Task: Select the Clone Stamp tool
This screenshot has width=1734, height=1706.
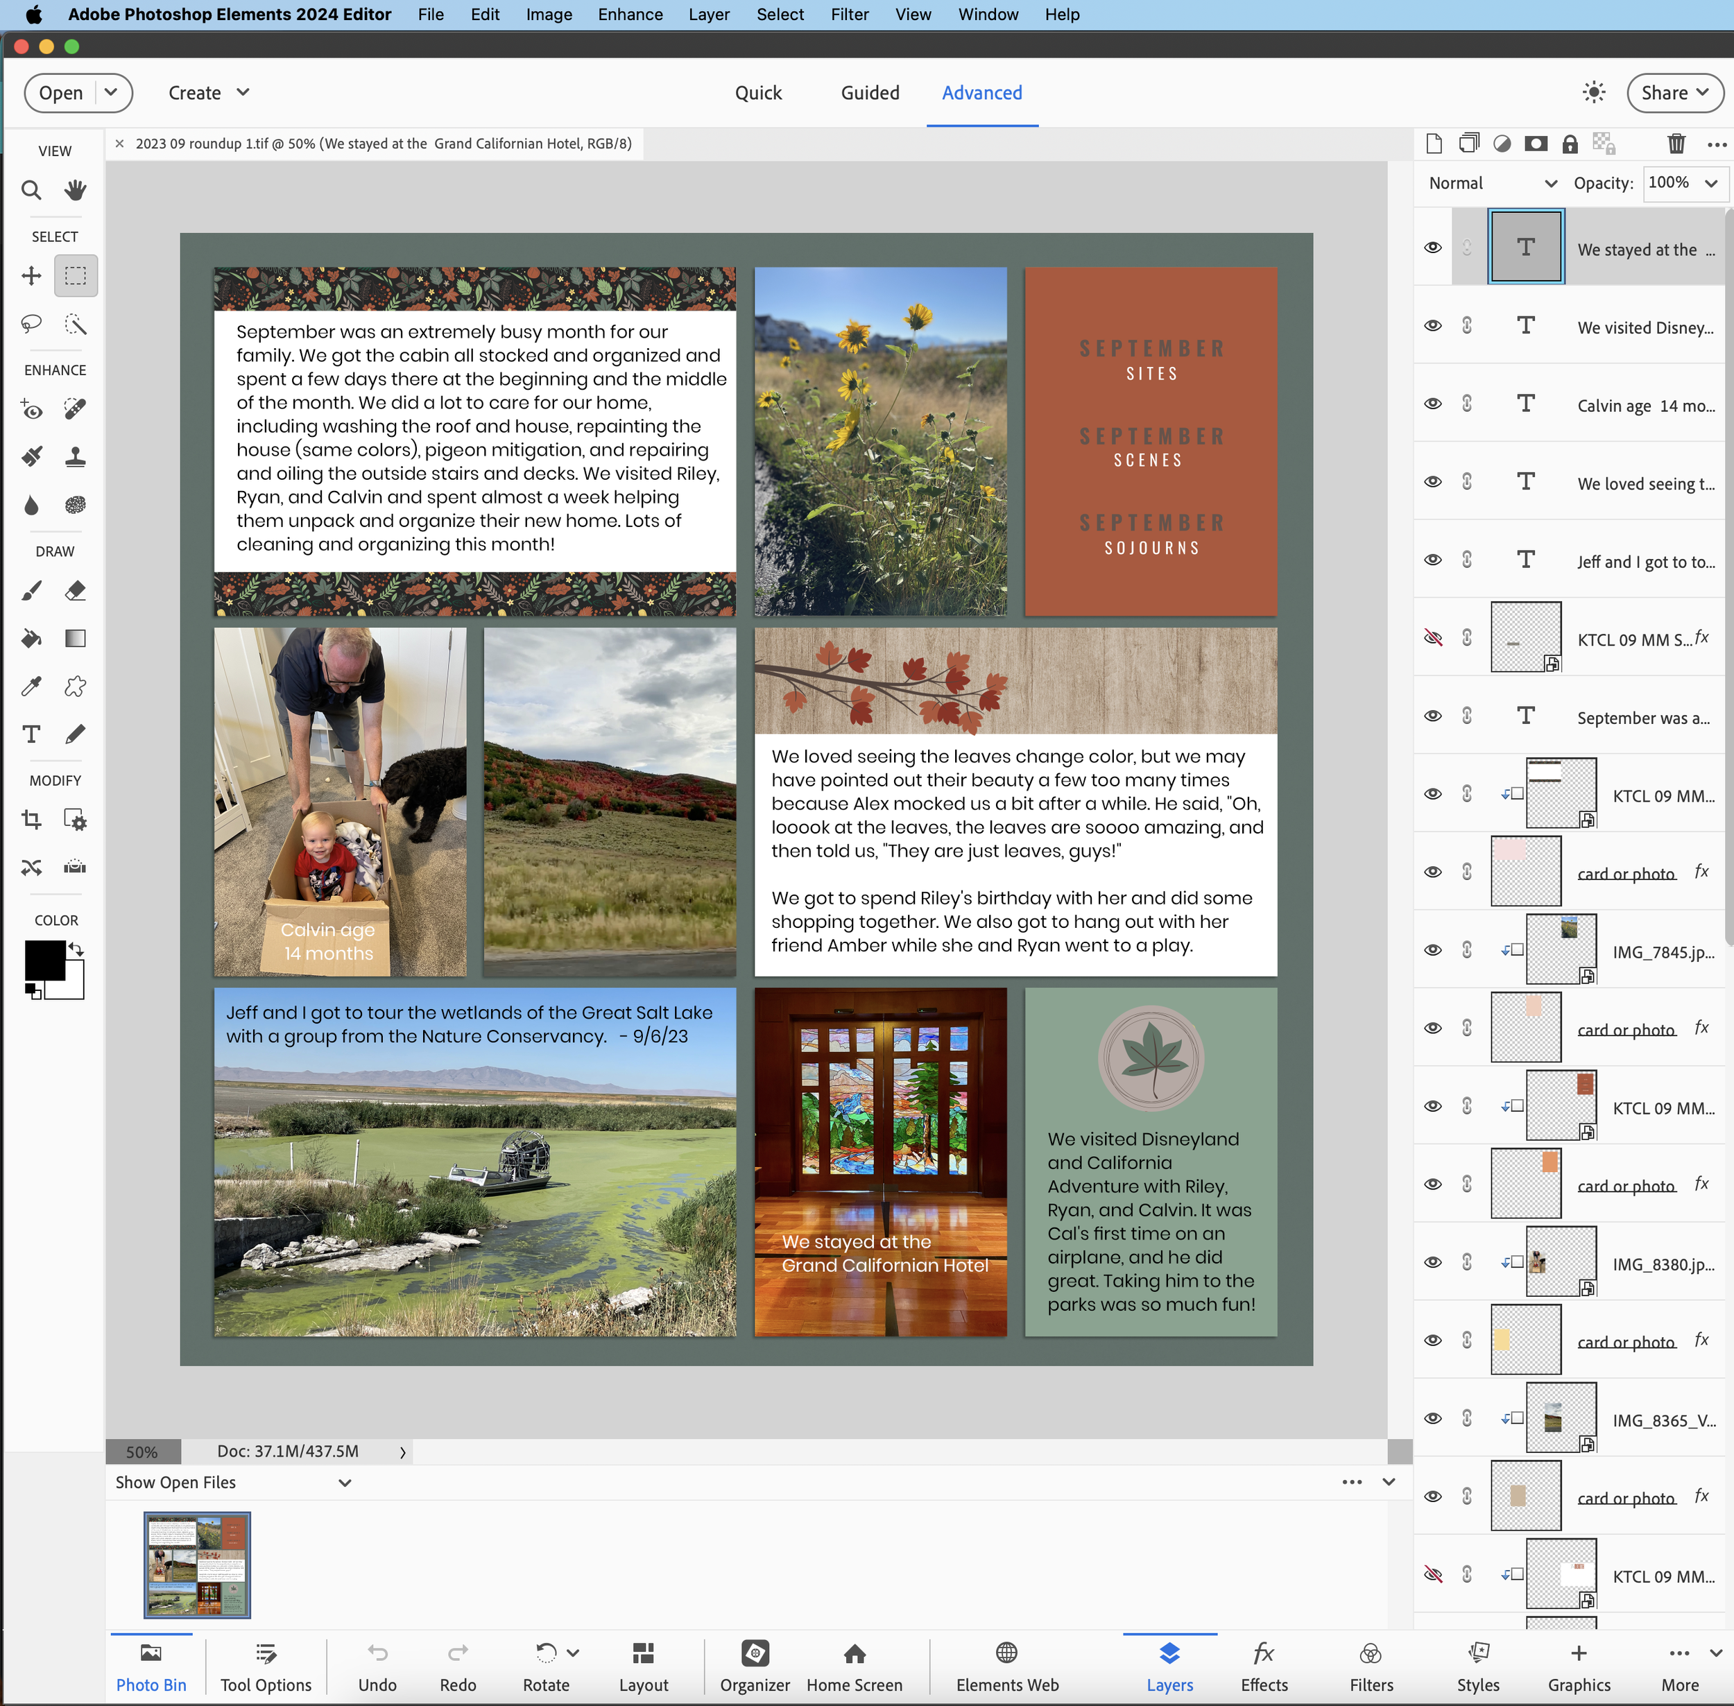Action: click(76, 456)
